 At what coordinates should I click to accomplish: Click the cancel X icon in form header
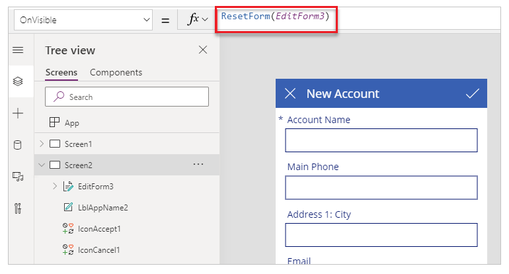pyautogui.click(x=290, y=93)
